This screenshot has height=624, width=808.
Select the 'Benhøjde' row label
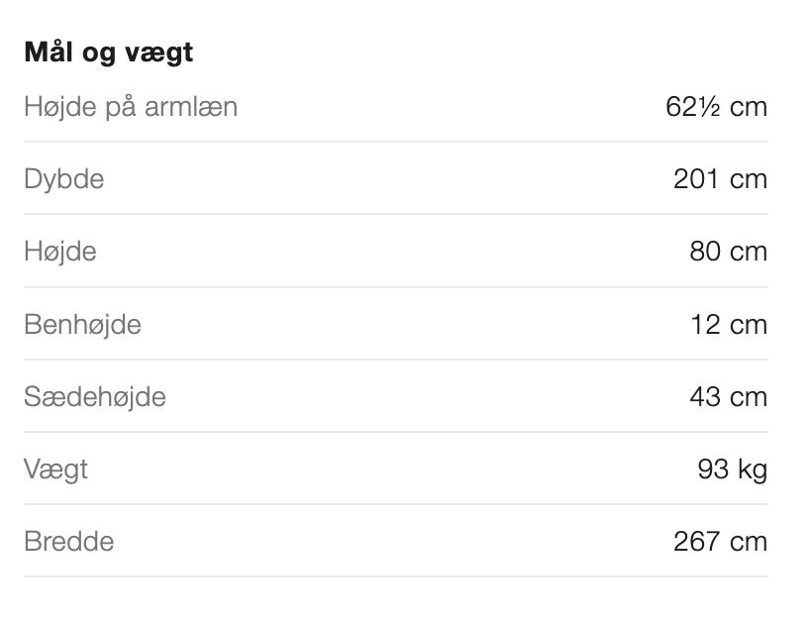tap(83, 324)
